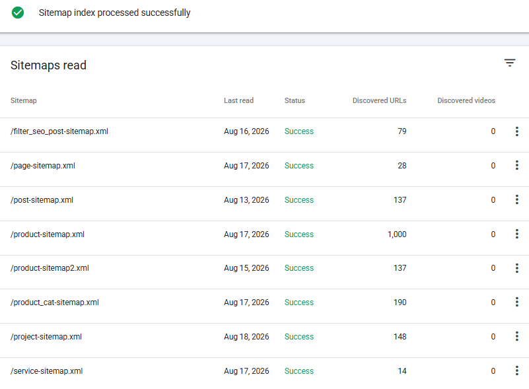
Task: Open more options for post-sitemap.xml
Action: tap(517, 199)
